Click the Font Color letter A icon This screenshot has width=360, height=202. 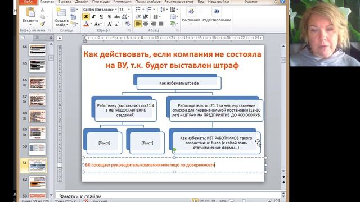[x=86, y=24]
